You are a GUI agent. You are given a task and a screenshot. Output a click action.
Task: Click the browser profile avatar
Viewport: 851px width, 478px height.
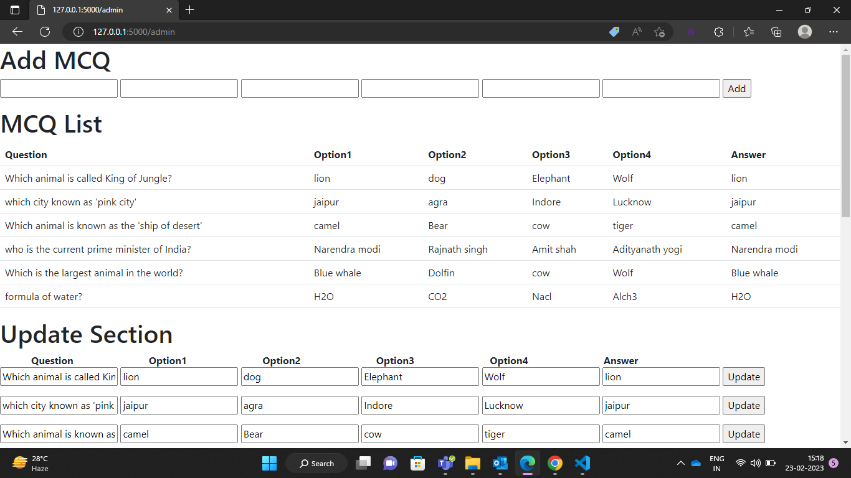point(804,32)
